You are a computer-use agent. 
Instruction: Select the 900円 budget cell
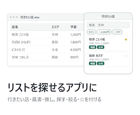tap(74, 57)
